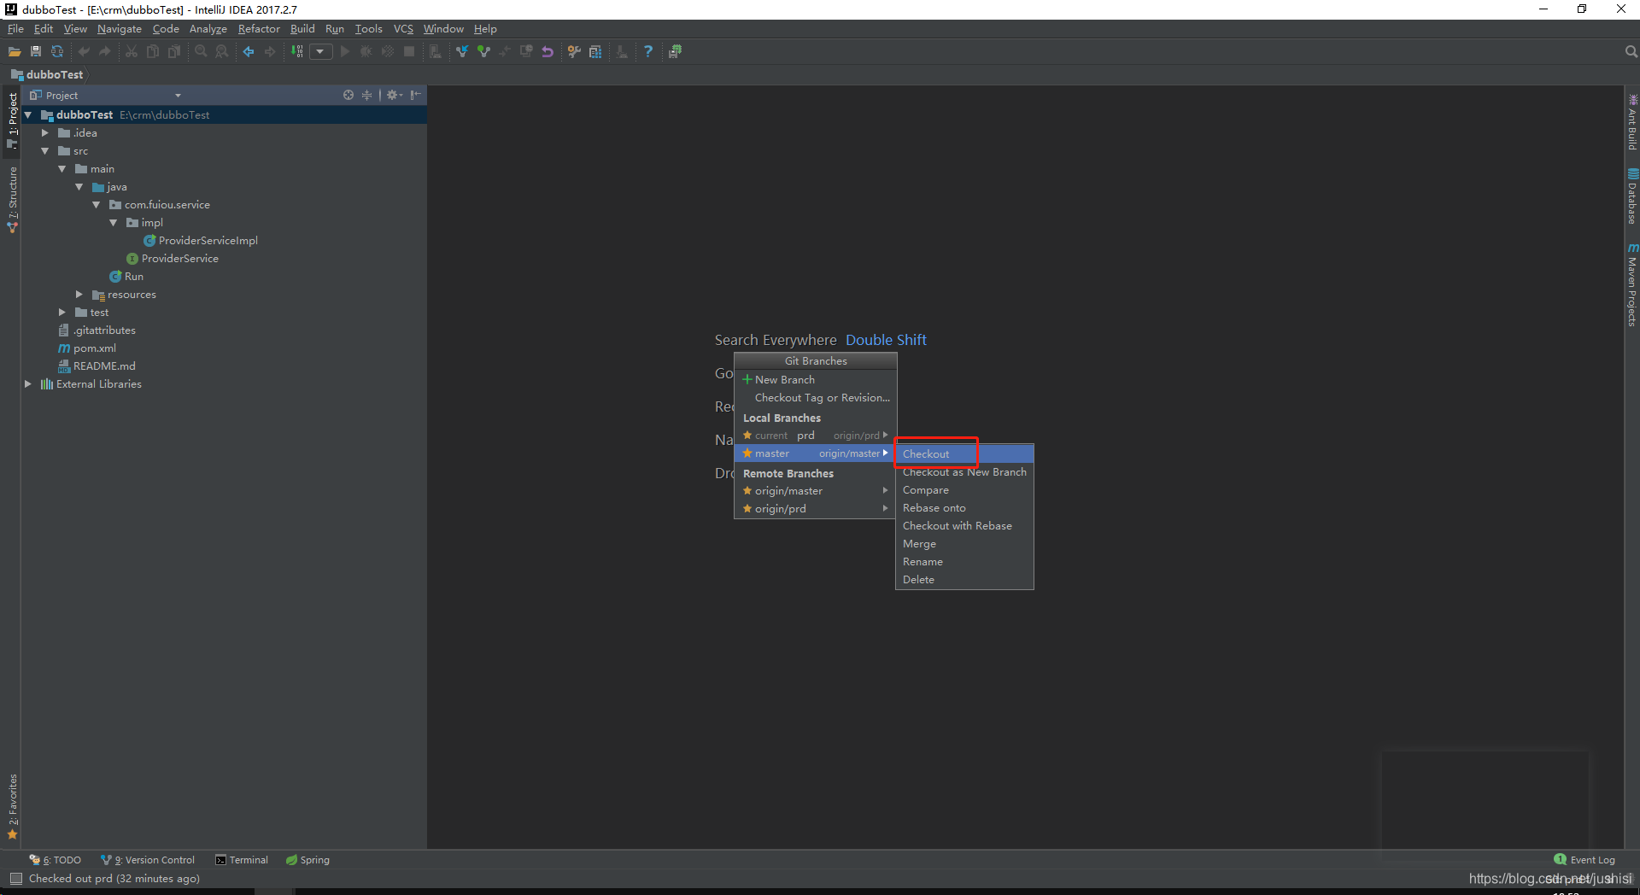Expand the External Libraries arrow
The width and height of the screenshot is (1640, 895).
(28, 383)
